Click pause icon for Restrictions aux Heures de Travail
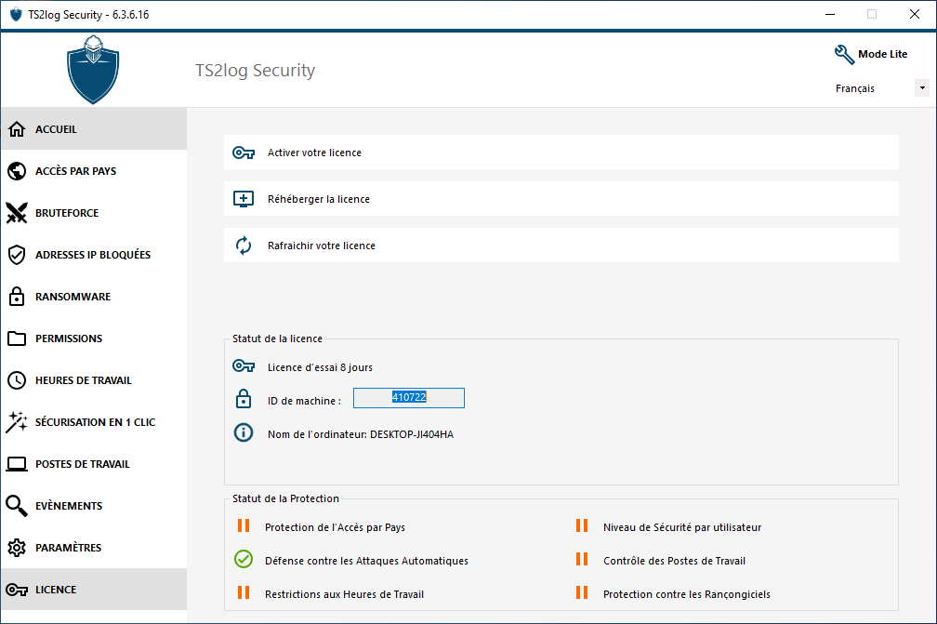Image resolution: width=937 pixels, height=624 pixels. (244, 592)
